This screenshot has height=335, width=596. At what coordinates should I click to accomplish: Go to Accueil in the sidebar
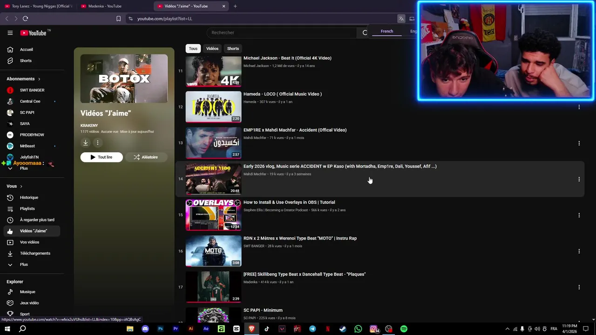pos(26,49)
